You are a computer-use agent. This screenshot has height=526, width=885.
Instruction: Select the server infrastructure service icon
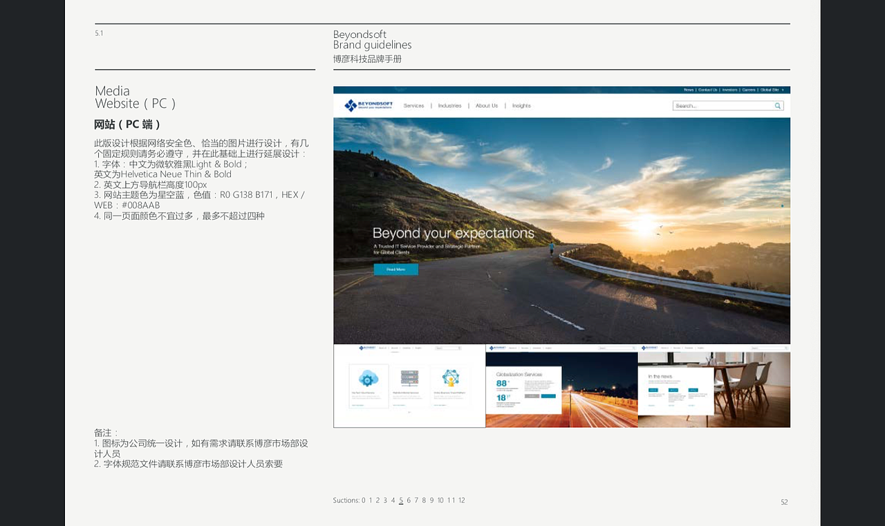pyautogui.click(x=409, y=378)
